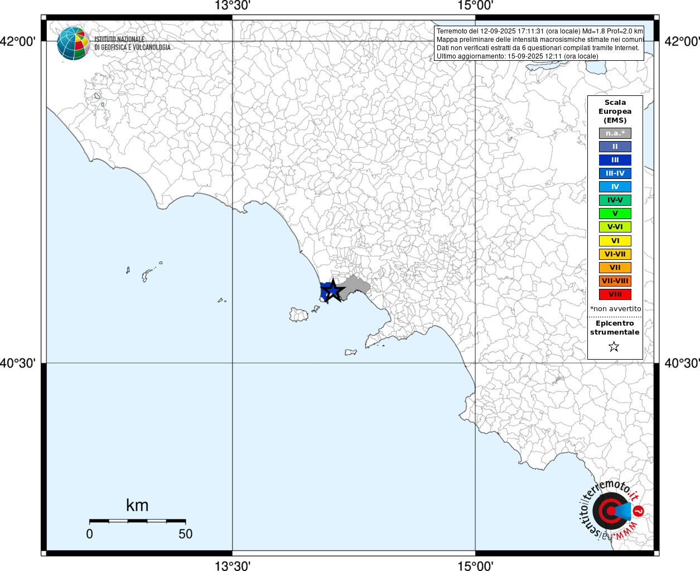Image resolution: width=700 pixels, height=571 pixels.
Task: Select the red VIII legend swatch
Action: (x=615, y=294)
